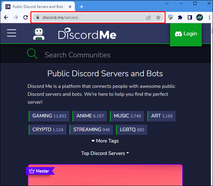Open Chrome three-dot menu

coord(209,17)
